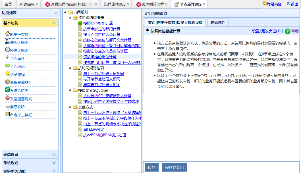Click the CC icon beside 抄送人规则

pos(7,49)
